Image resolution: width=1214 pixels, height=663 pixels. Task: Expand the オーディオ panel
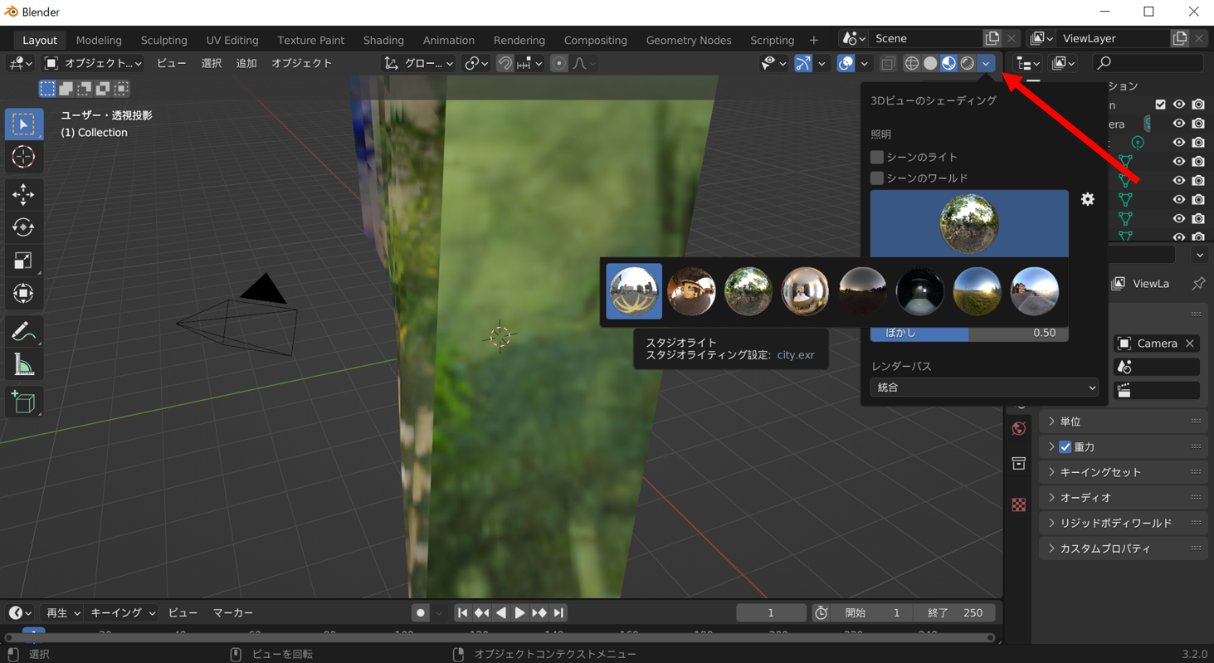click(x=1124, y=498)
